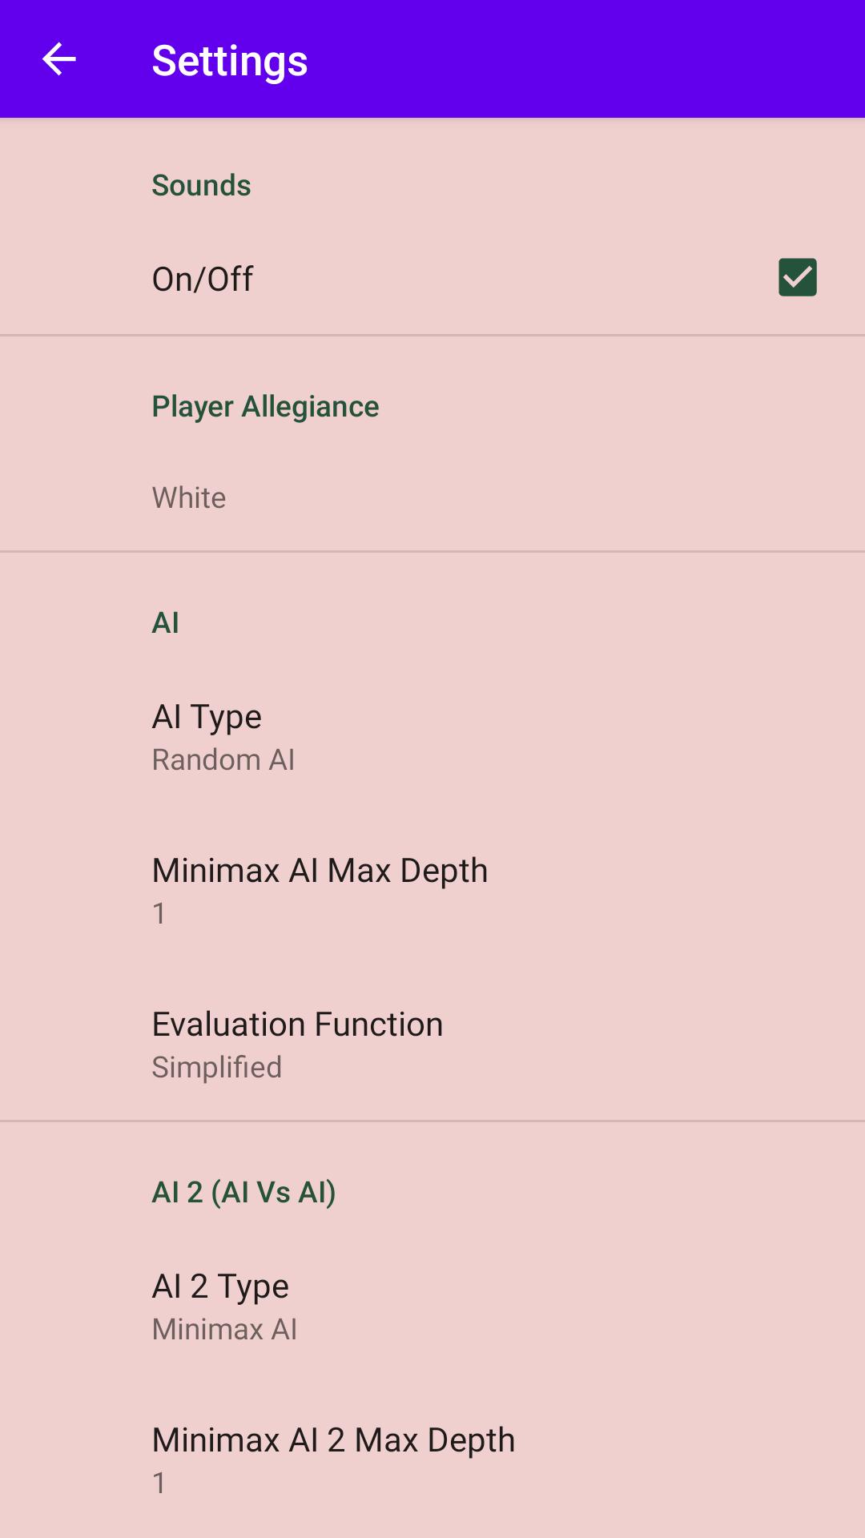Open the Evaluation Function chooser

pos(432,1045)
